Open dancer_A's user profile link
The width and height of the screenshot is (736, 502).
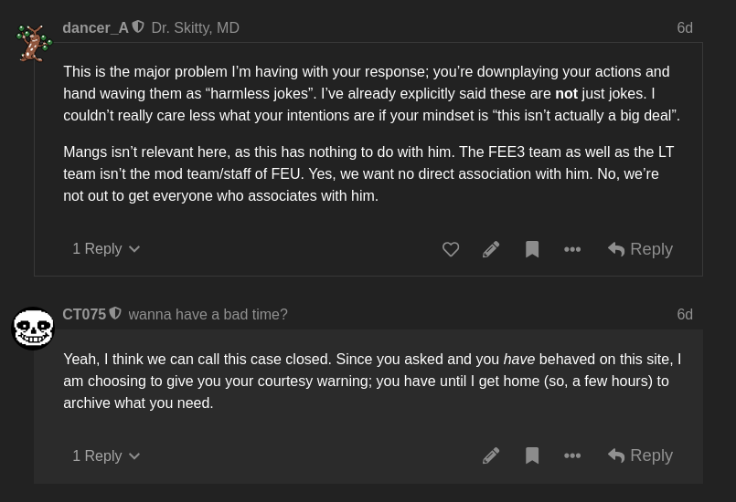[x=95, y=27]
